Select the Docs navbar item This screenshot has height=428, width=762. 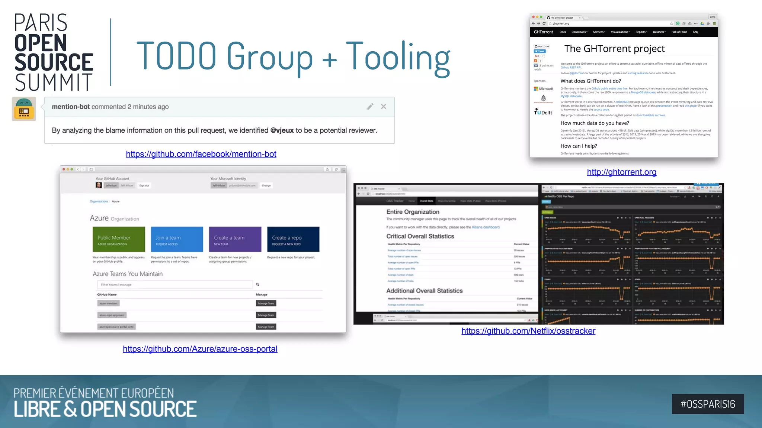click(563, 32)
